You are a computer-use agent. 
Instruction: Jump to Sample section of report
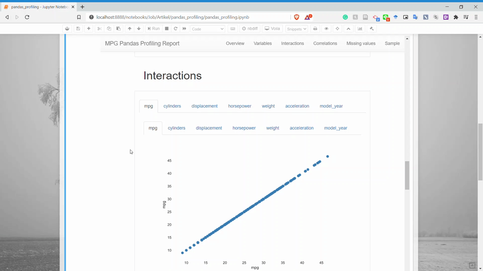[392, 43]
